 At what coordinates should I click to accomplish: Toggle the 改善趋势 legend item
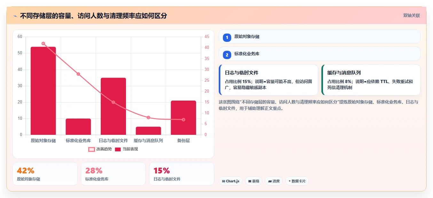tap(100, 149)
